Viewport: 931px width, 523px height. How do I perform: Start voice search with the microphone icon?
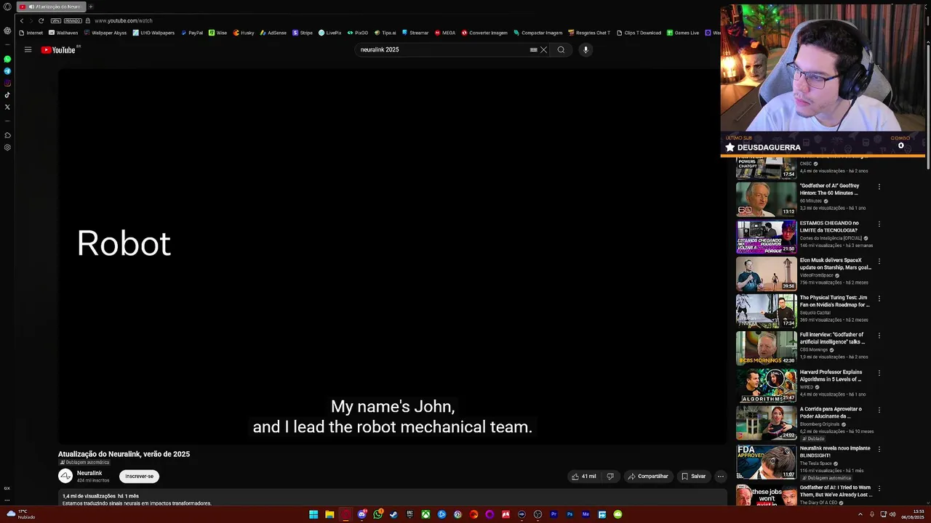(586, 49)
